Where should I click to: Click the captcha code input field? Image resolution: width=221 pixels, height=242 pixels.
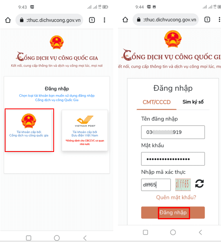156,185
